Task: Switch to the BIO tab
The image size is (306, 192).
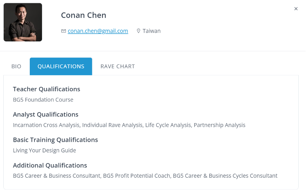Action: click(17, 66)
